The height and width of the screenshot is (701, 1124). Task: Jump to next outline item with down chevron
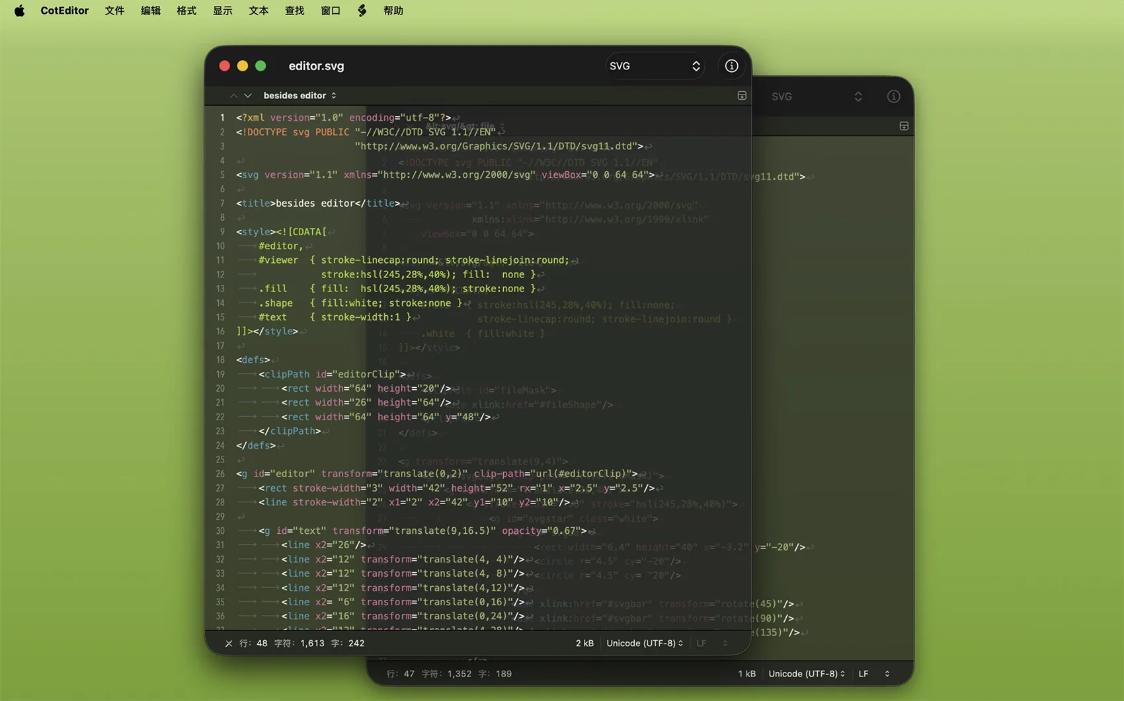[248, 96]
